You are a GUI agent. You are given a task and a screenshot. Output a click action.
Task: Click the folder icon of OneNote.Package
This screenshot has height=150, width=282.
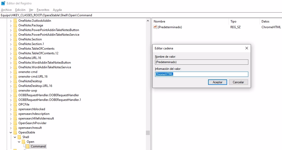click(15, 25)
